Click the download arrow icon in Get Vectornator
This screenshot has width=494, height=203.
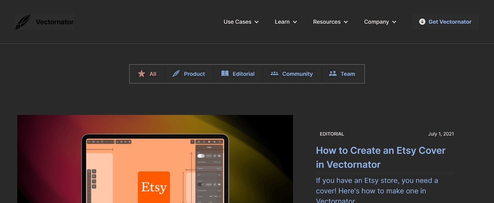pyautogui.click(x=422, y=22)
